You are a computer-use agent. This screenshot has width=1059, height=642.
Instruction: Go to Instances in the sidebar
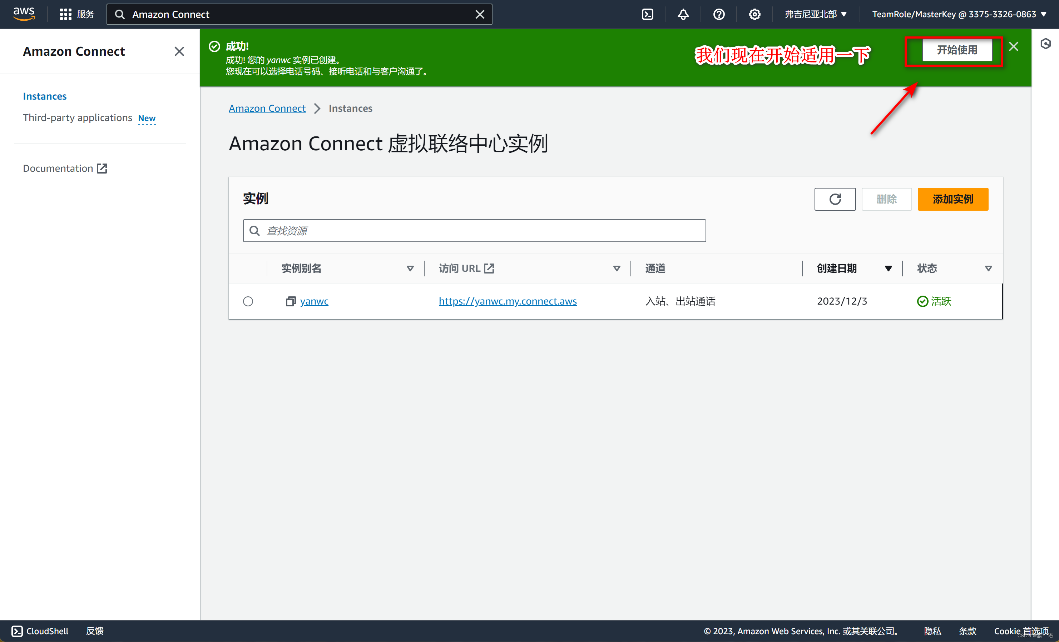tap(45, 96)
